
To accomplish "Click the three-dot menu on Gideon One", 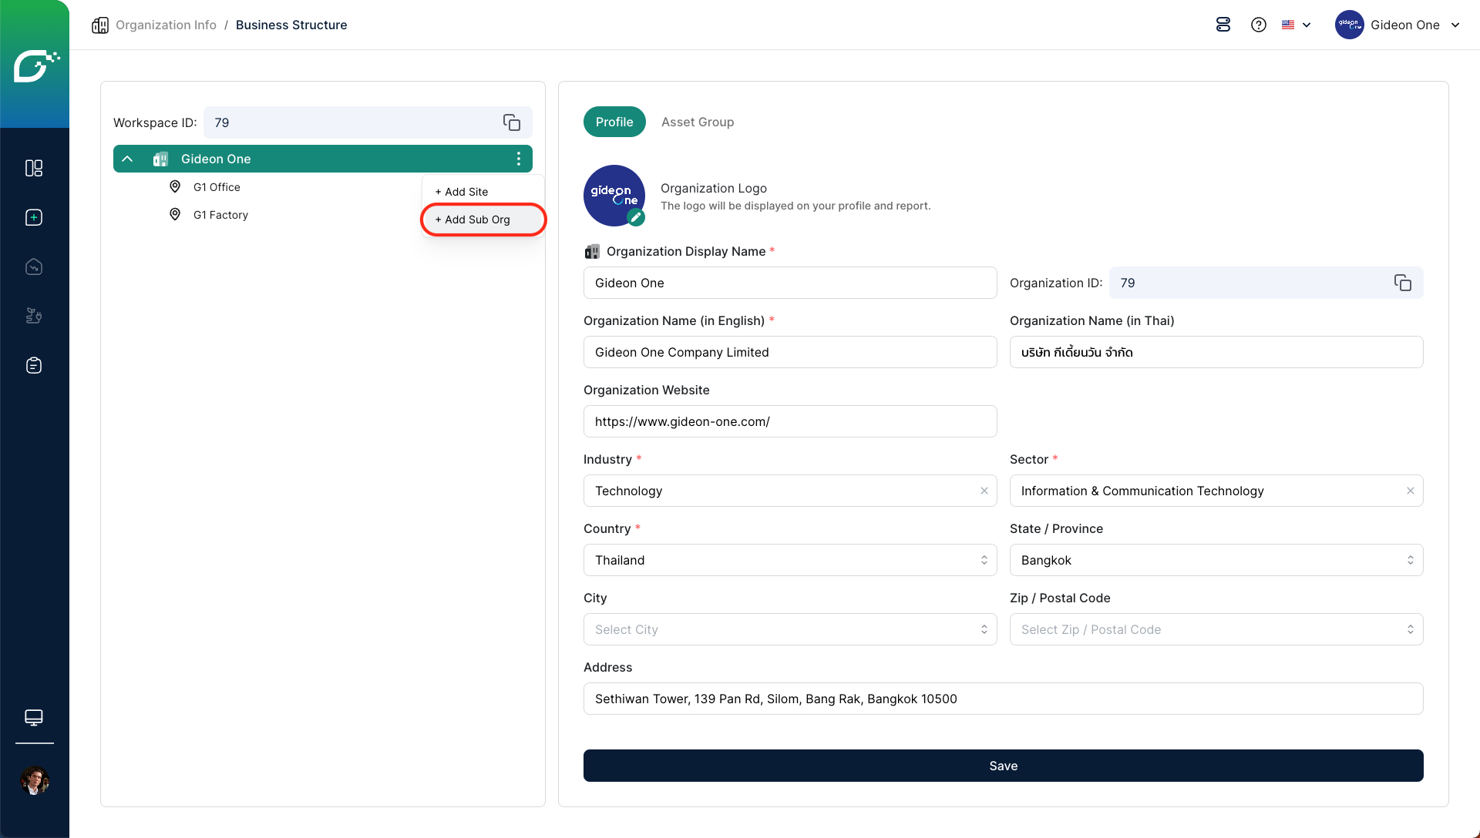I will click(x=519, y=159).
